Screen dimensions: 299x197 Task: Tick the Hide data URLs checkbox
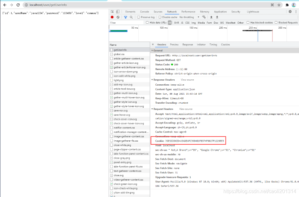point(147,22)
